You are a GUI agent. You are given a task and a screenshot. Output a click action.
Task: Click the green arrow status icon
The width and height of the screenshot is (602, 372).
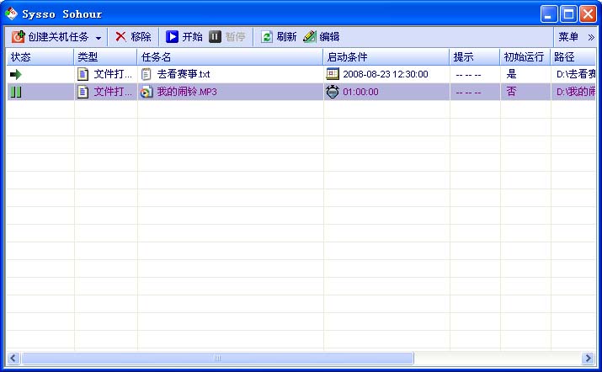16,74
